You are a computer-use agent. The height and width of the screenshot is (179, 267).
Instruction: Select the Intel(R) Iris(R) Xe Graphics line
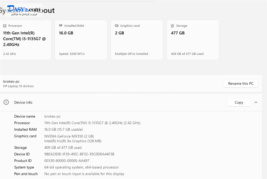73,141
